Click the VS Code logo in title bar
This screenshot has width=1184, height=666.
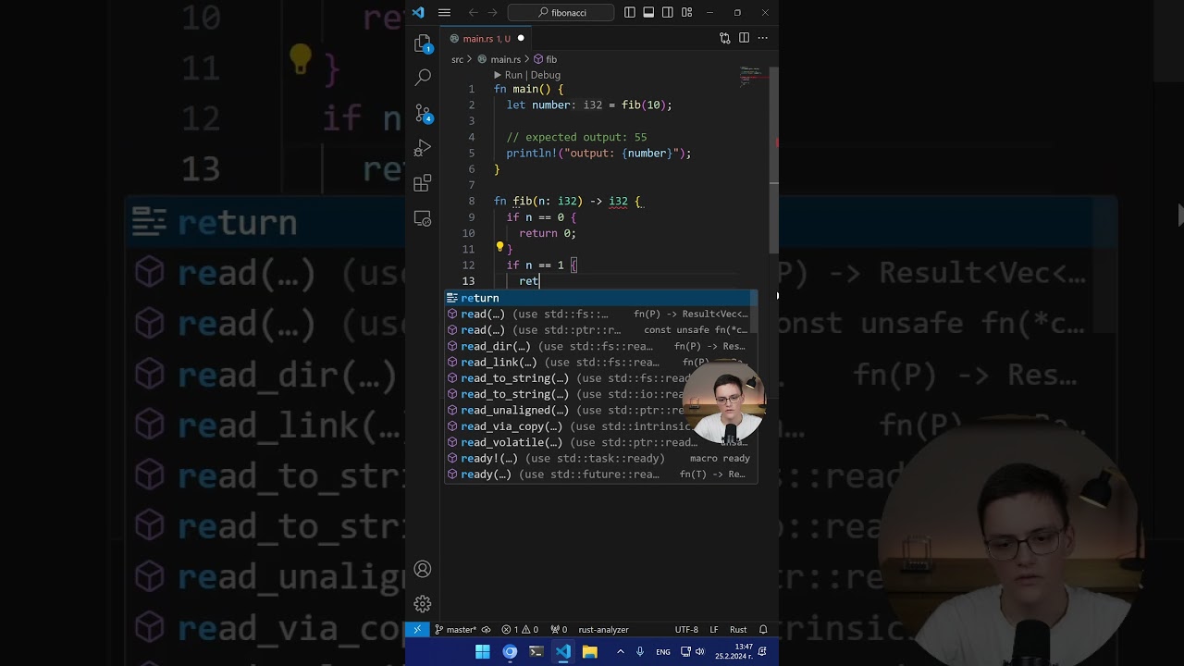click(418, 12)
